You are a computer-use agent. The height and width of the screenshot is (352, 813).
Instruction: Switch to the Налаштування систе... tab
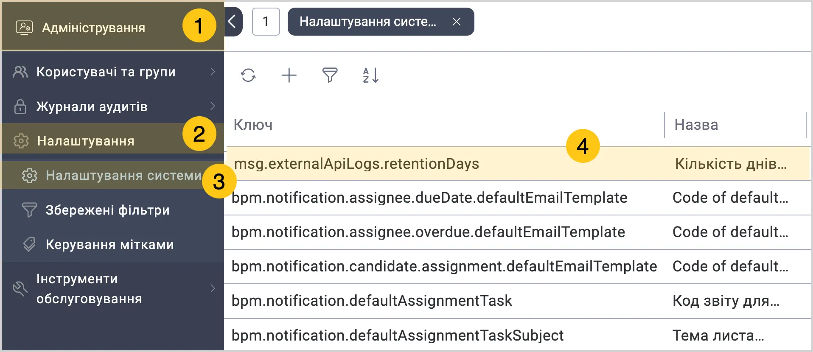[x=367, y=22]
